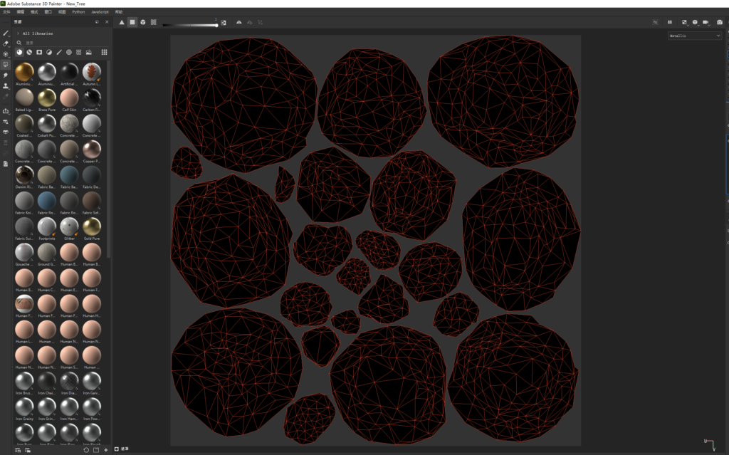Screen dimensions: 729x455
Task: Expand the All libraries tree
Action: tap(18, 33)
